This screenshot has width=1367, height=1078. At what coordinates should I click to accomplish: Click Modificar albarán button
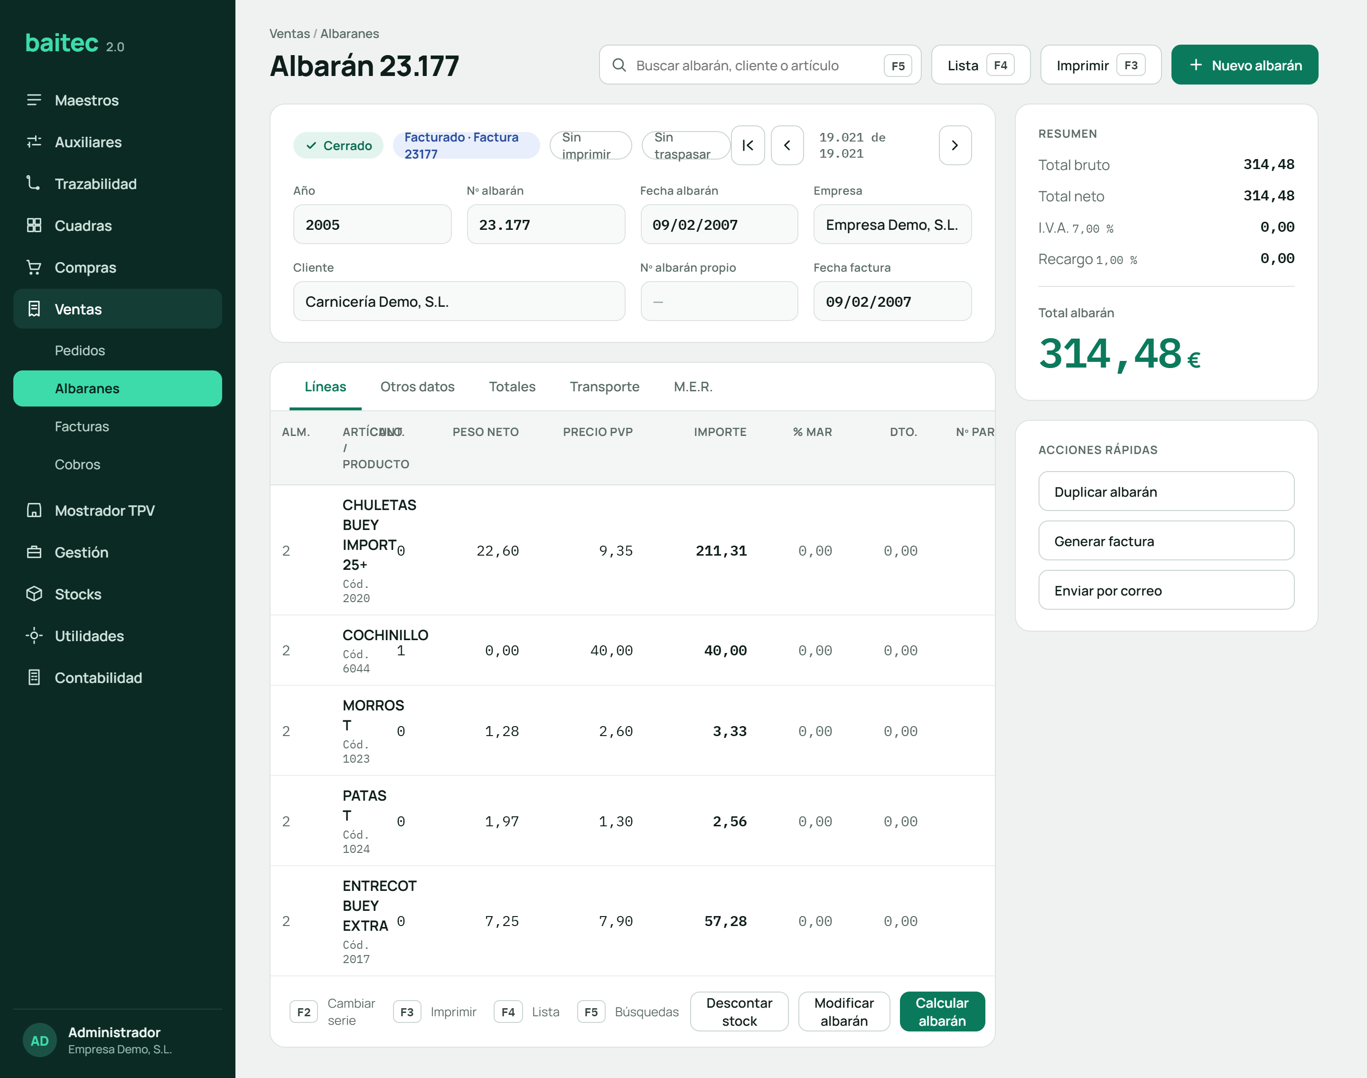click(844, 1011)
